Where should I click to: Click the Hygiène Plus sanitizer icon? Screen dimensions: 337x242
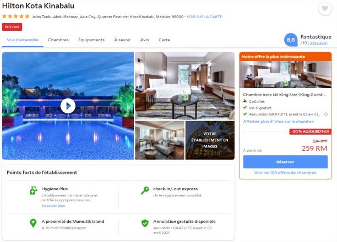click(x=33, y=190)
